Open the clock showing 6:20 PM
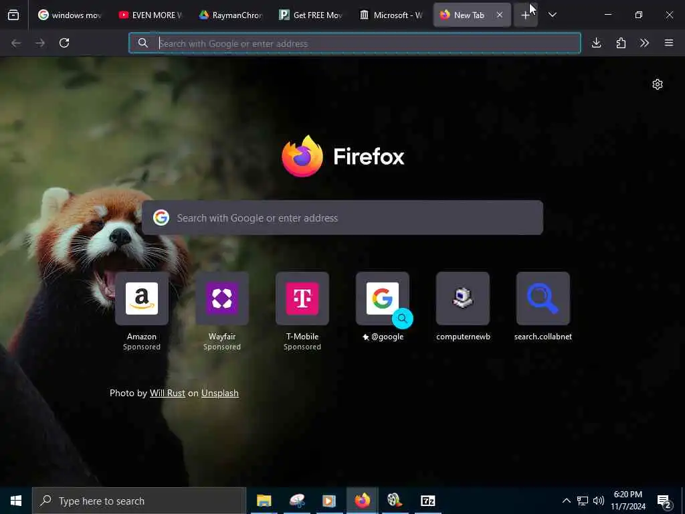 coord(628,501)
